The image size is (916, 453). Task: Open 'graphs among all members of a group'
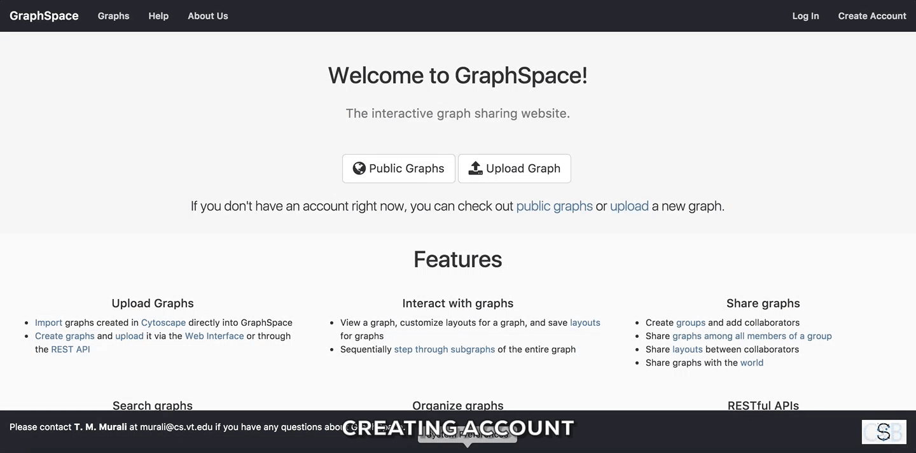click(752, 336)
